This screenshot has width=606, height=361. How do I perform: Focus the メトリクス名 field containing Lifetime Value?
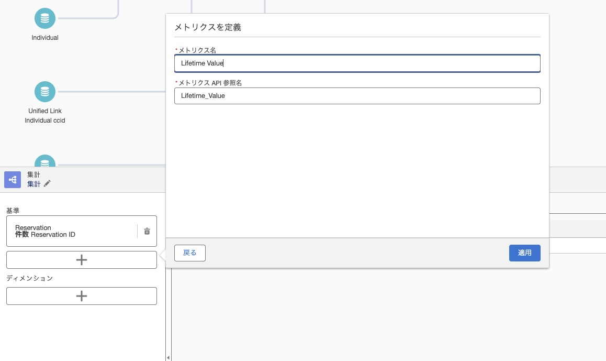point(357,63)
